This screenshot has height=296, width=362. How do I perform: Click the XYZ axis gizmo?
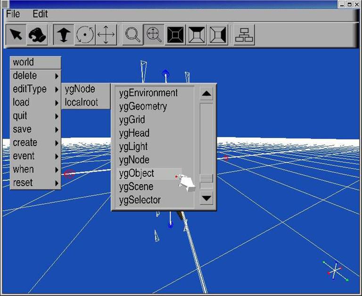pyautogui.click(x=335, y=271)
